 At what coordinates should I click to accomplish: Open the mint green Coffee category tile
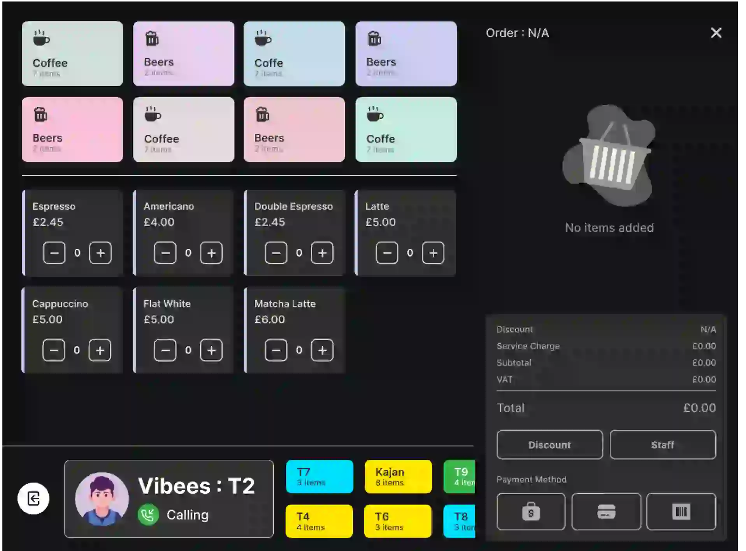point(72,54)
